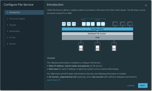Click the leftmost ESXi host icon
This screenshot has height=91, width=152.
[x=81, y=47]
